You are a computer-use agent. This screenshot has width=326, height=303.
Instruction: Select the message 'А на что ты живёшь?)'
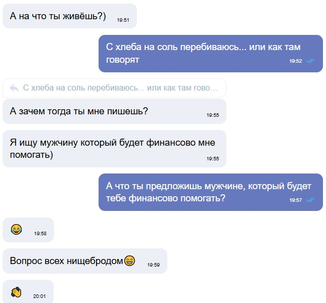click(58, 16)
